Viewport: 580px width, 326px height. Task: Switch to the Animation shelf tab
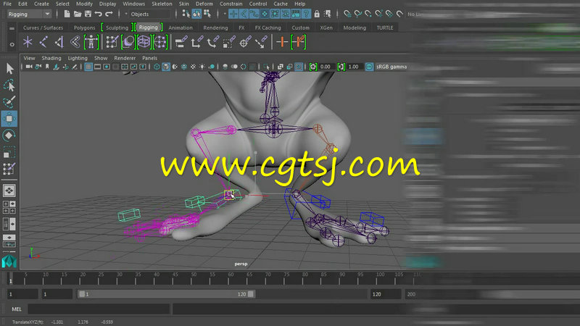tap(181, 28)
